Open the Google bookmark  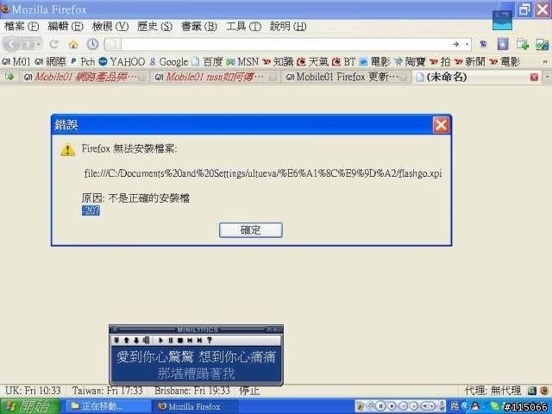[169, 62]
